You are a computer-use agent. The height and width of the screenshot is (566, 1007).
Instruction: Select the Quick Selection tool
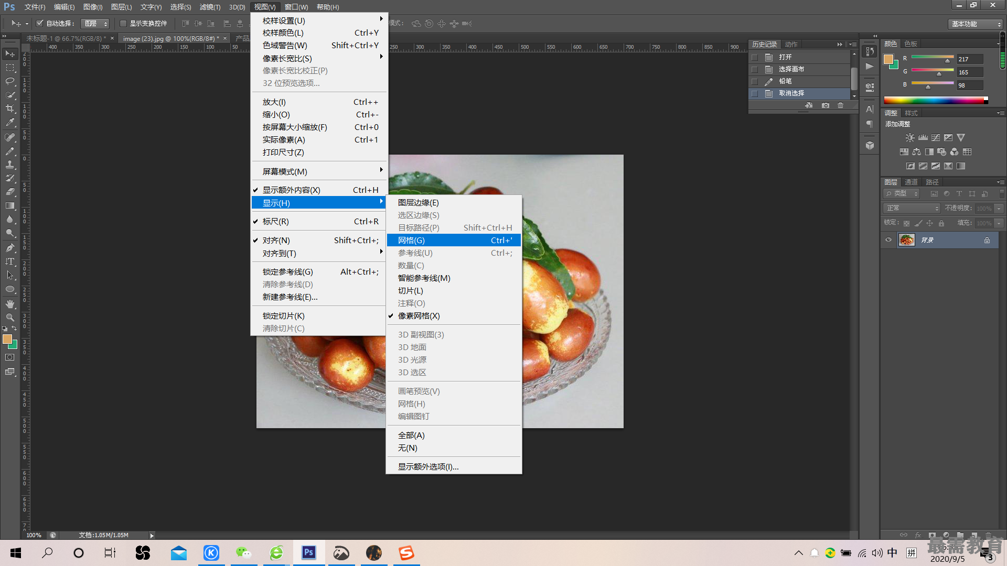(x=10, y=95)
